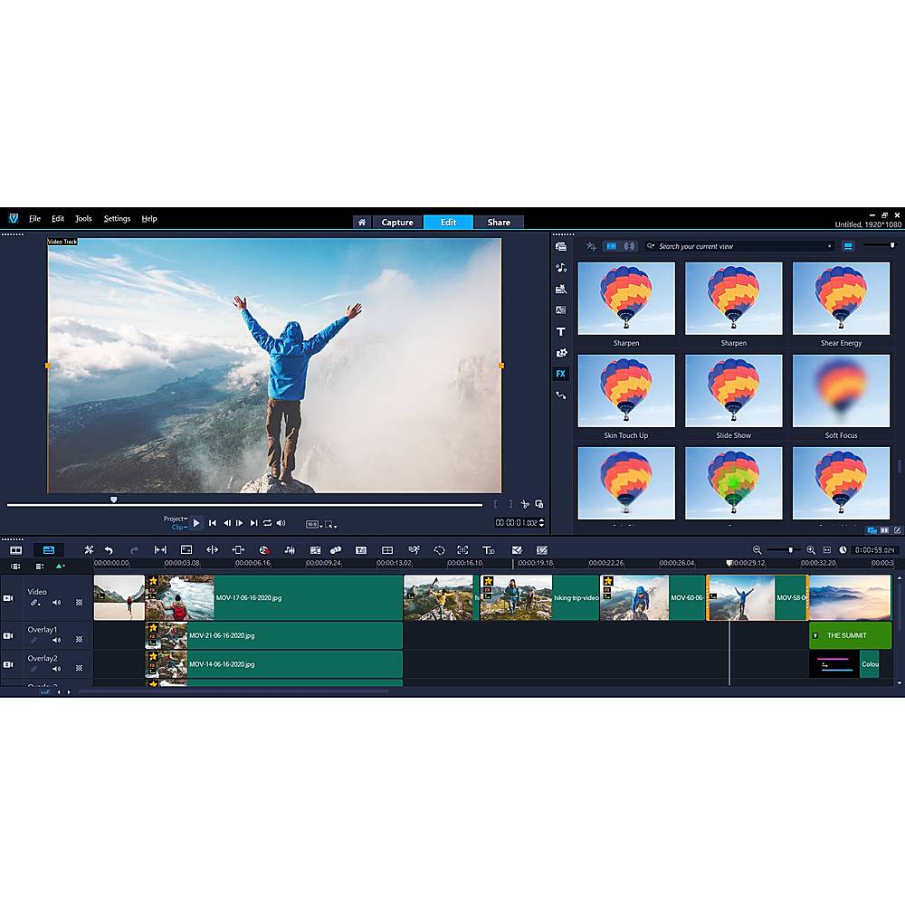Open the search options dropdown in library
Screen dimensions: 905x905
coord(652,246)
